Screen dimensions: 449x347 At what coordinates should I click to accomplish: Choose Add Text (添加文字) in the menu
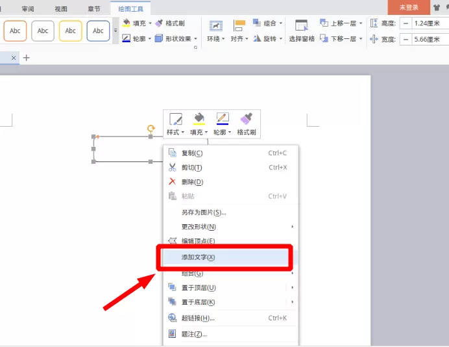[231, 257]
